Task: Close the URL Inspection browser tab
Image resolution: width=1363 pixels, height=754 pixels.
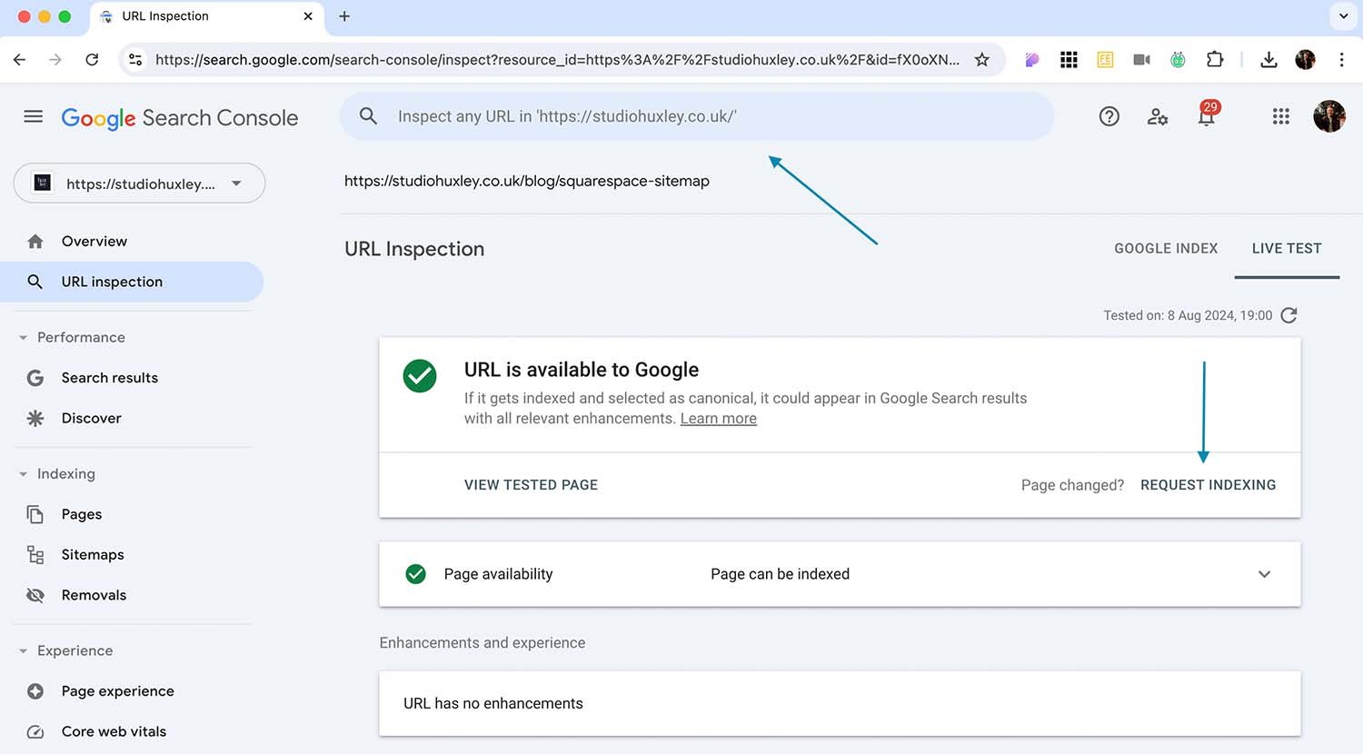Action: (308, 16)
